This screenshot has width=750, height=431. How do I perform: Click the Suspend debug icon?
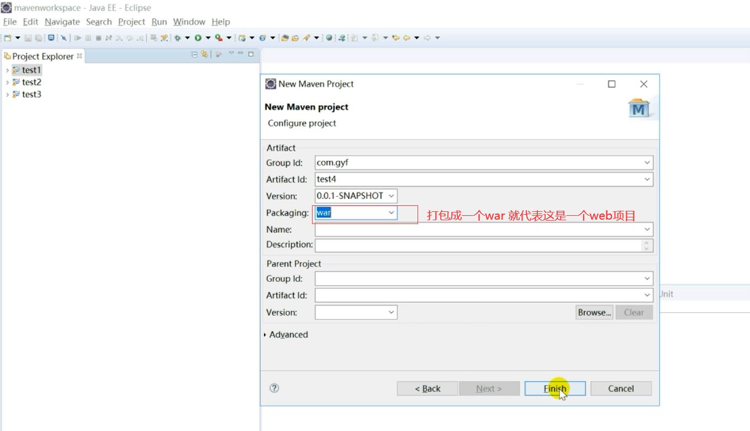88,38
